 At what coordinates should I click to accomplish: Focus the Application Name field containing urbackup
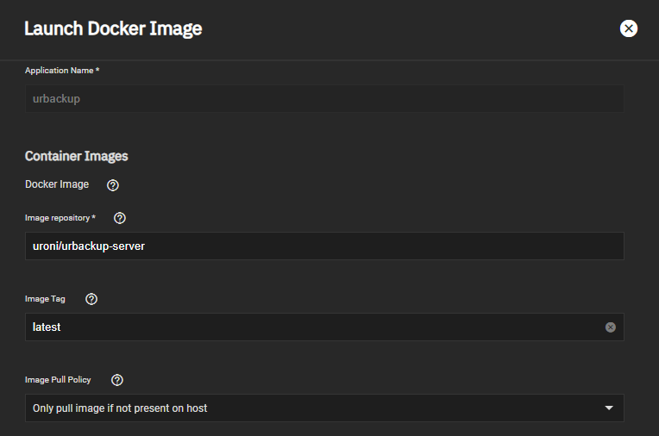tap(323, 98)
